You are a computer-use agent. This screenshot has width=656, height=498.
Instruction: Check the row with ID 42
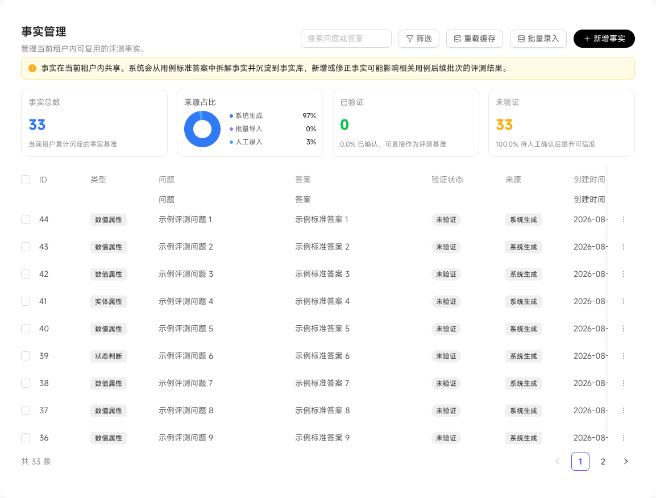pyautogui.click(x=26, y=274)
